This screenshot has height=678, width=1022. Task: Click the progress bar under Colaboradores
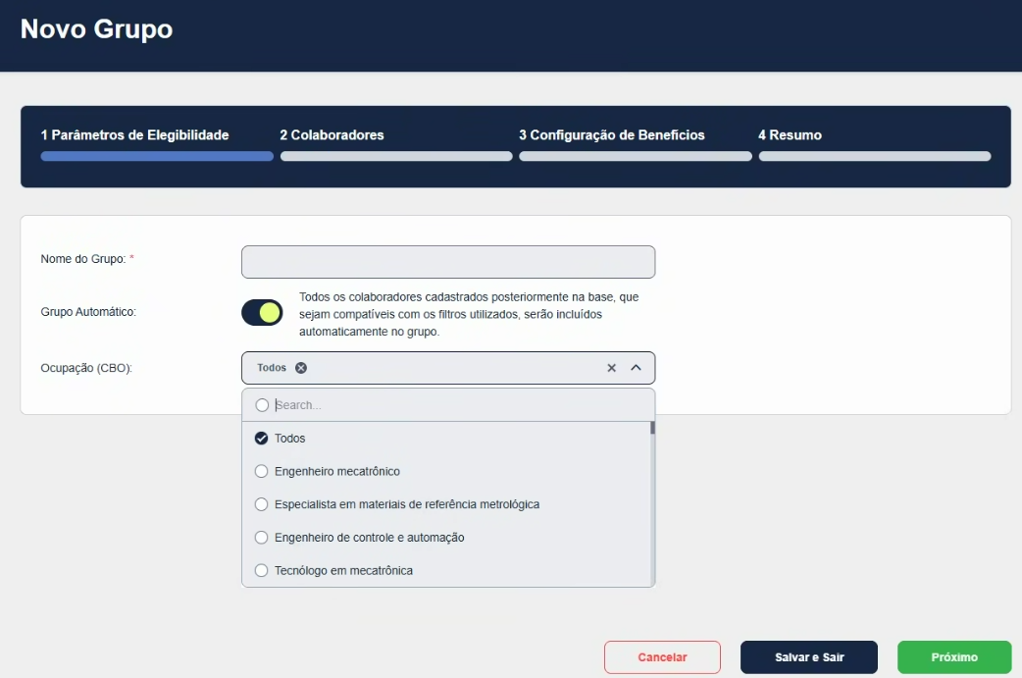tap(396, 156)
